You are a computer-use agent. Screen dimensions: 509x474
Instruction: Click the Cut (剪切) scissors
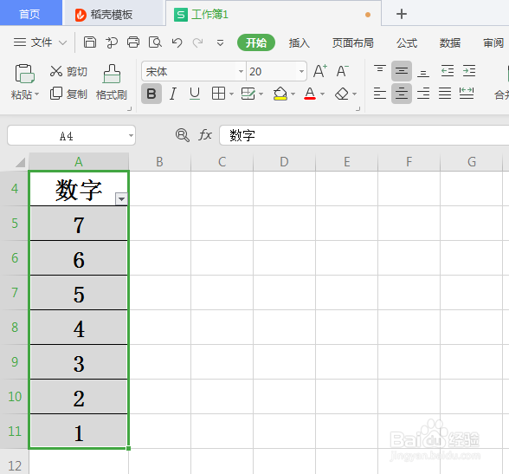(55, 71)
